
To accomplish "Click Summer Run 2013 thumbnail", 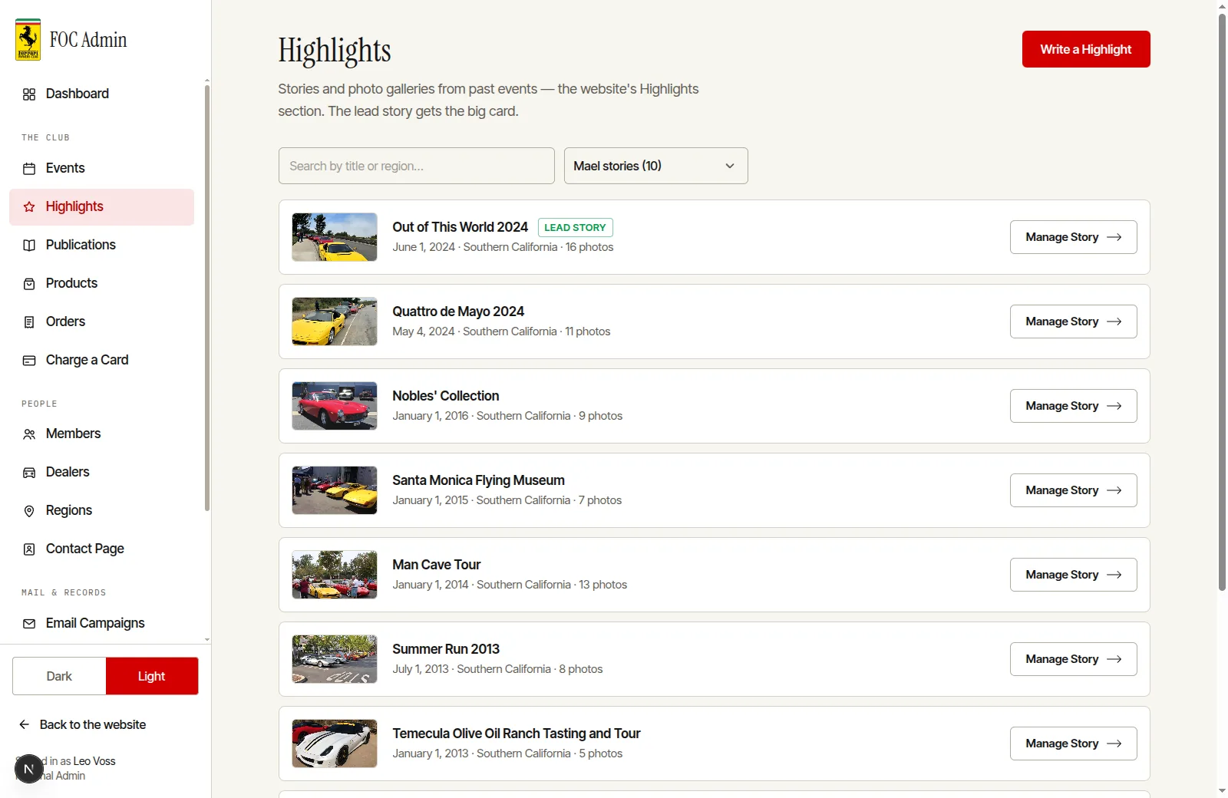I will tap(335, 659).
